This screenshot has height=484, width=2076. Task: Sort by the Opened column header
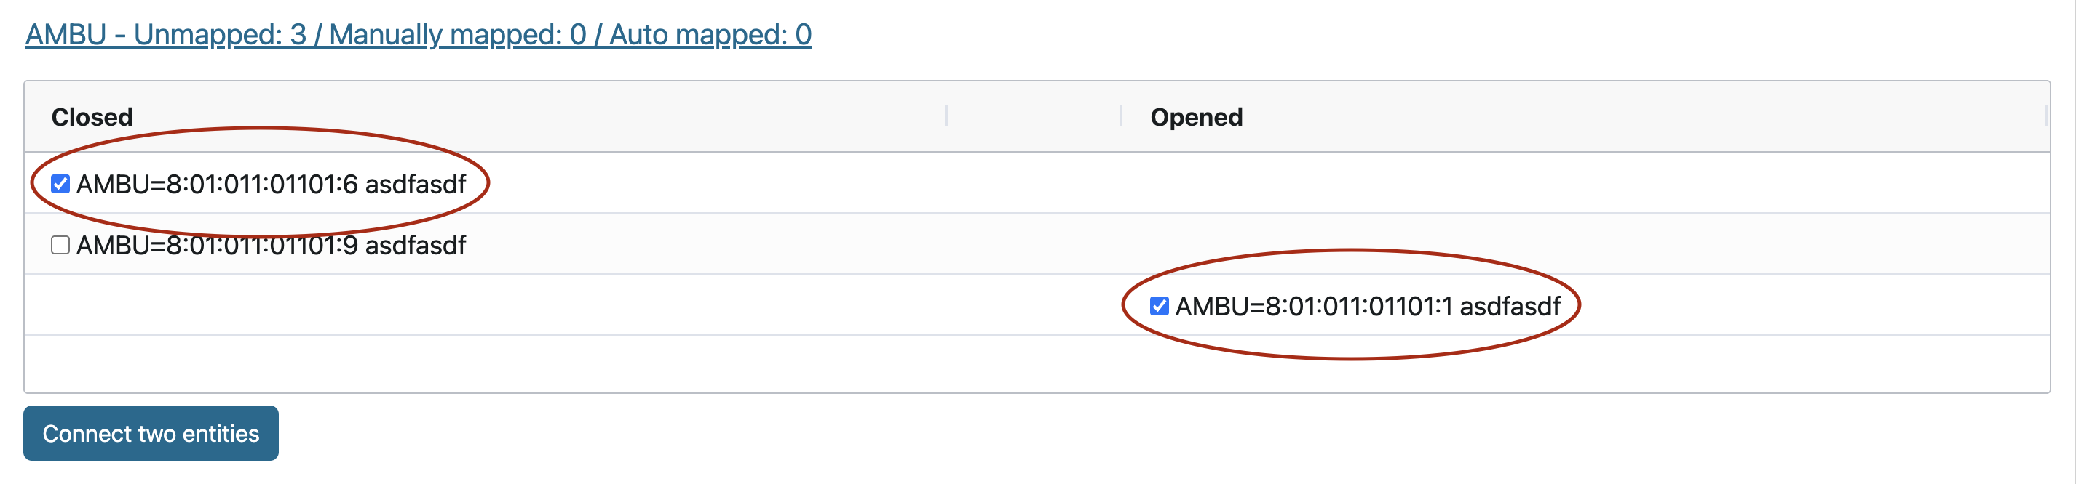tap(1196, 118)
